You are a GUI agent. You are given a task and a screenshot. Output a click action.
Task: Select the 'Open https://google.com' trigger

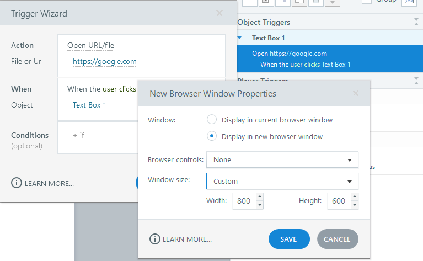click(x=290, y=54)
